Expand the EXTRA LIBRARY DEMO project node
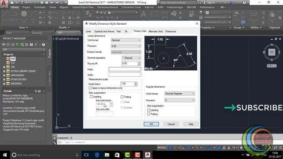The width and height of the screenshot is (283, 159). click(4, 71)
